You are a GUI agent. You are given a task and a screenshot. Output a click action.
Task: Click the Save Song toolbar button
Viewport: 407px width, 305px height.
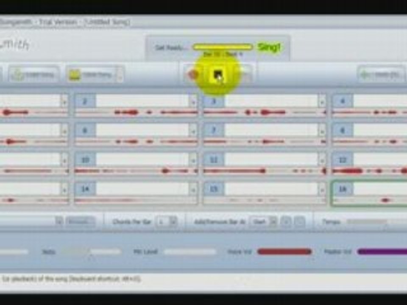pyautogui.click(x=91, y=75)
